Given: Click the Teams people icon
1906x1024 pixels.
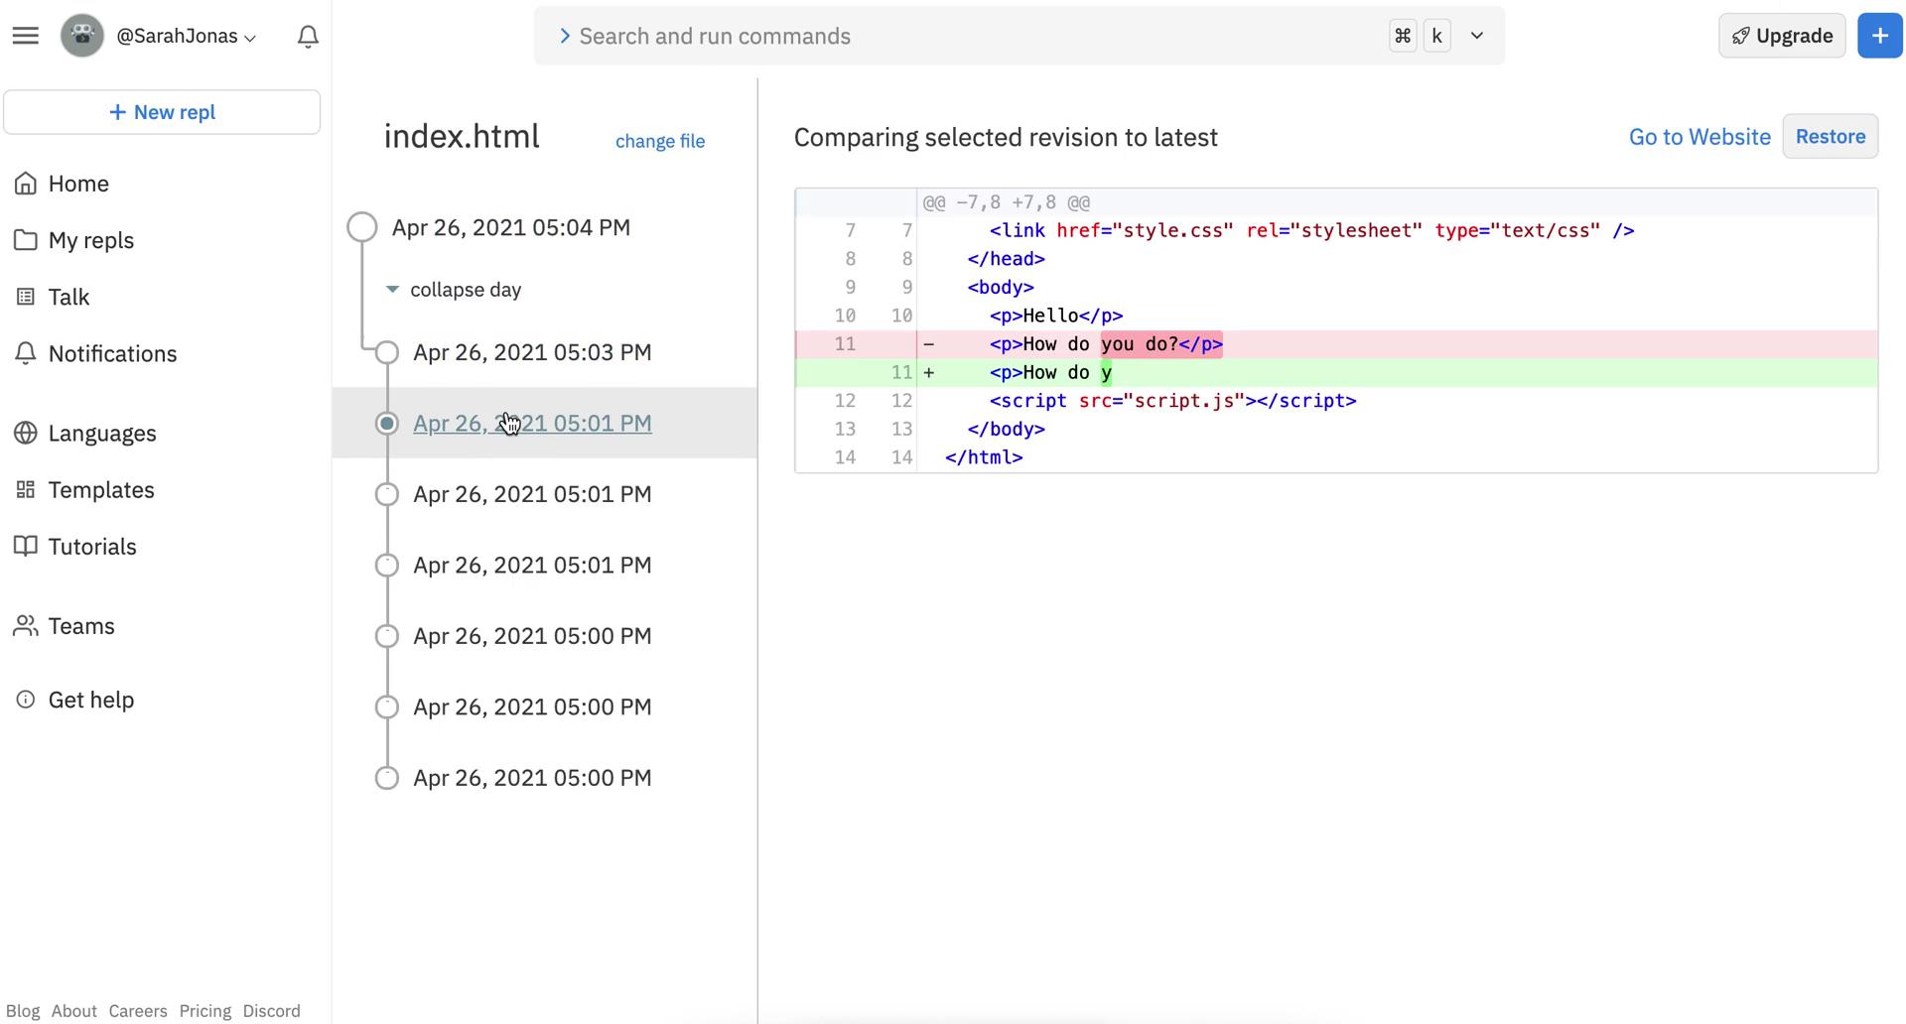Looking at the screenshot, I should point(26,625).
